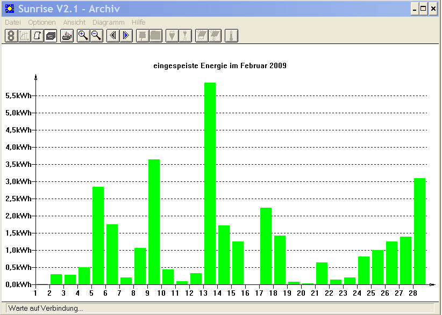Viewport: 442px width, 315px height.
Task: Click the '4,0kWh' axis label
Action: point(19,147)
